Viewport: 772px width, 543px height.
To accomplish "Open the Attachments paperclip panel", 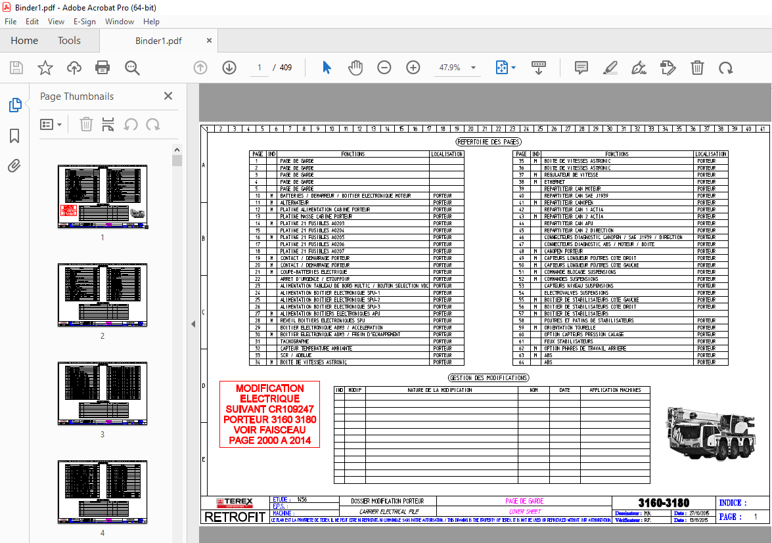I will [14, 165].
